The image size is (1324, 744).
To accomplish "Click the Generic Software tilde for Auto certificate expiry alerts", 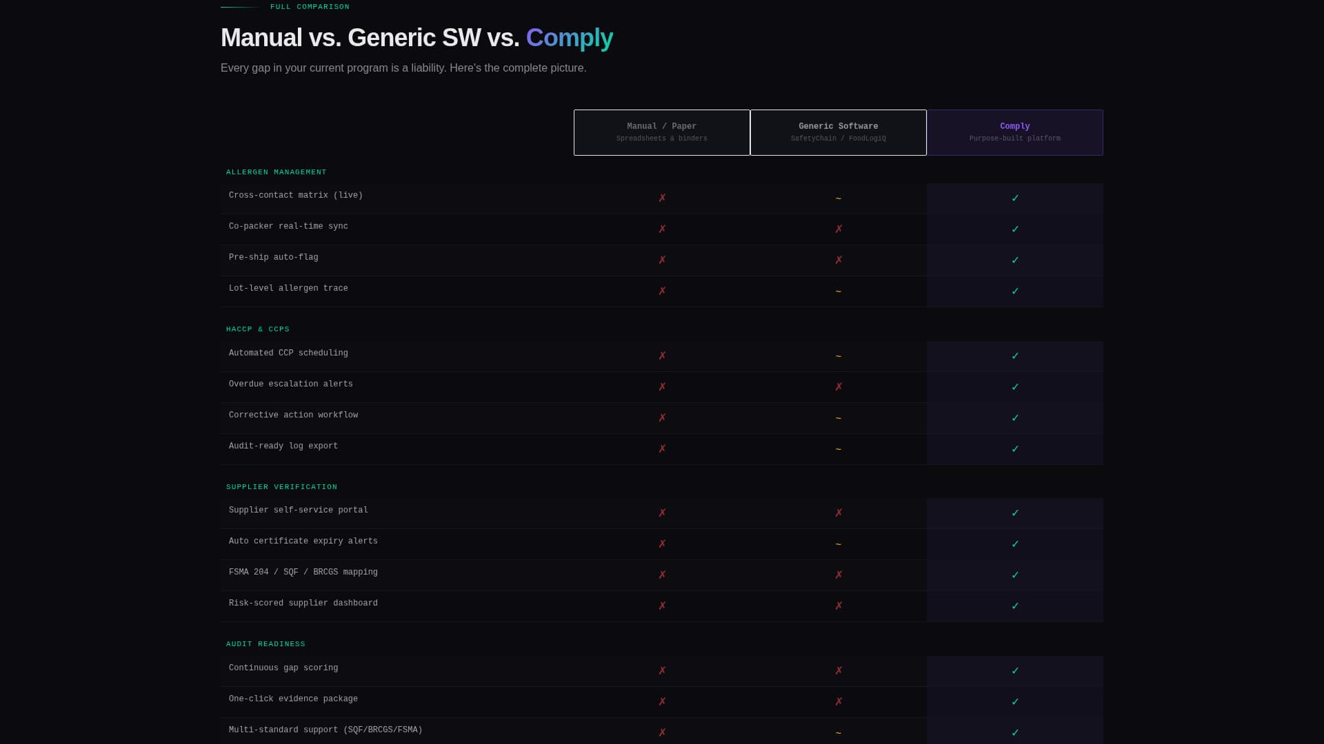I will coord(839,544).
